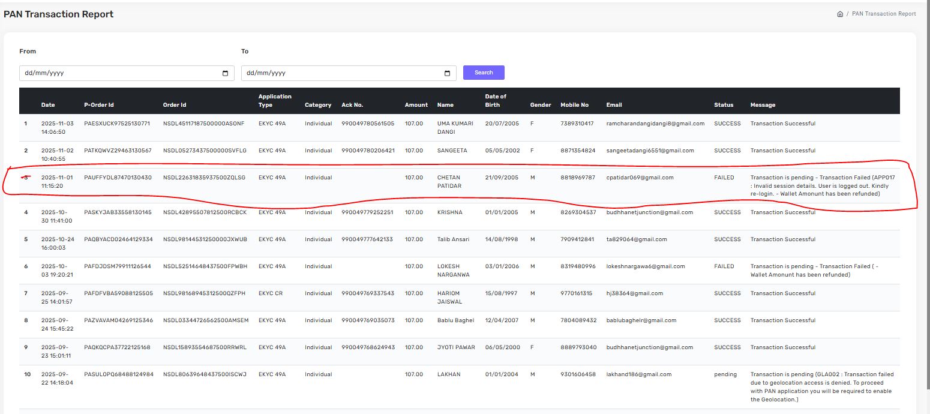This screenshot has width=930, height=414.
Task: Click the Date column header
Action: pos(48,105)
